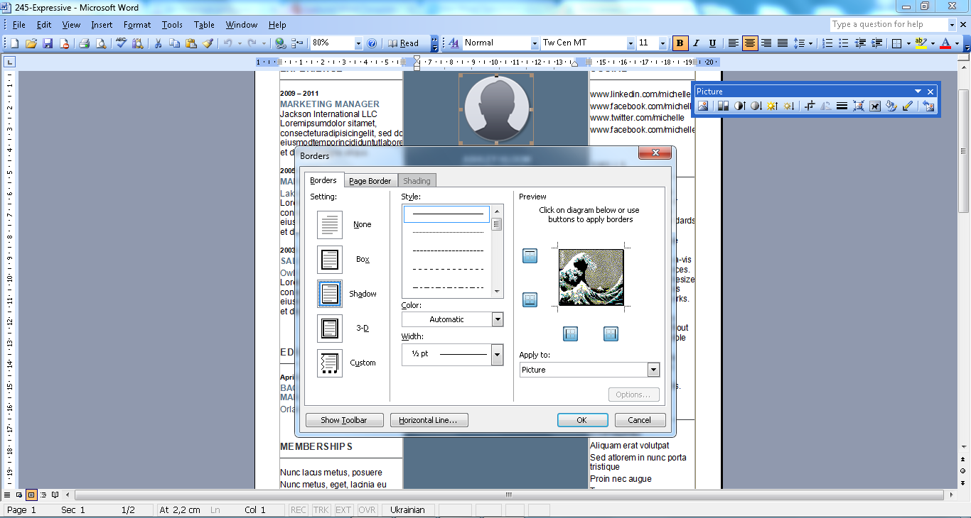The image size is (971, 518).
Task: Toggle Center alignment button
Action: (750, 43)
